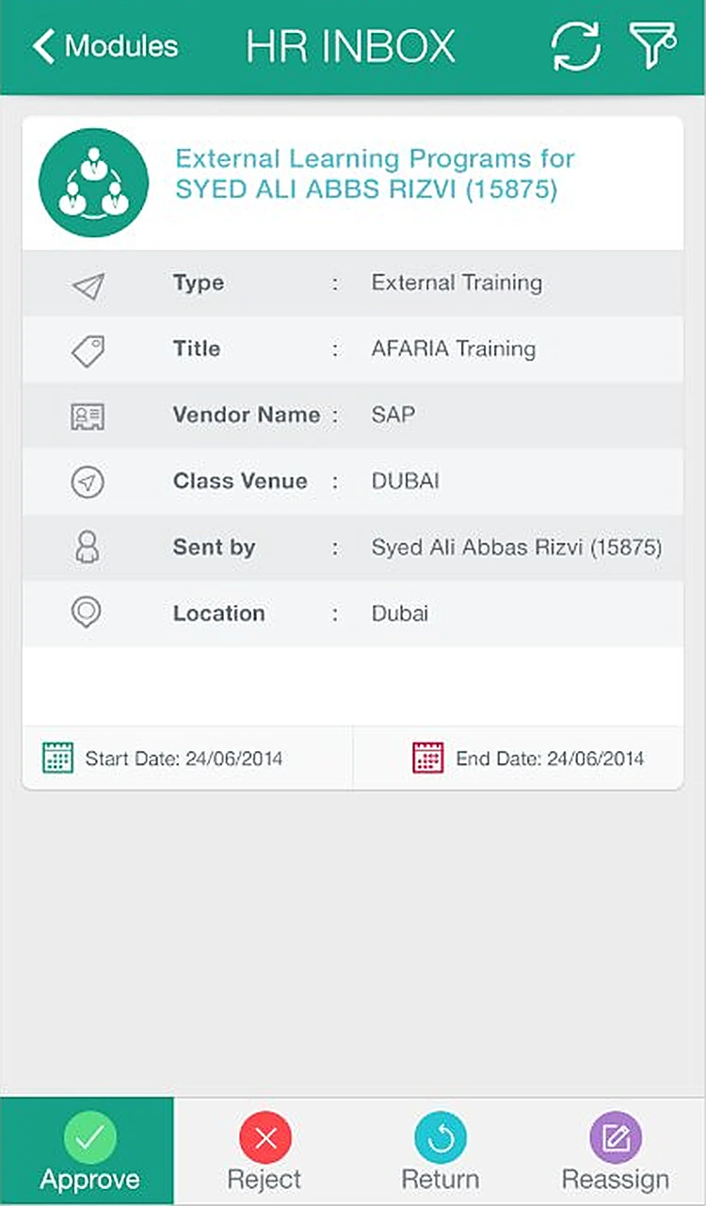Tap the 'Location' field label
This screenshot has width=706, height=1206.
coord(219,613)
